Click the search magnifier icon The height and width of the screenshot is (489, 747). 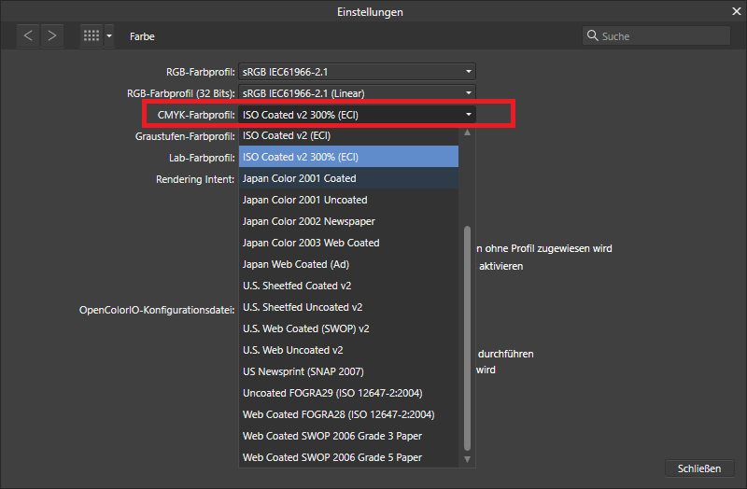click(592, 36)
